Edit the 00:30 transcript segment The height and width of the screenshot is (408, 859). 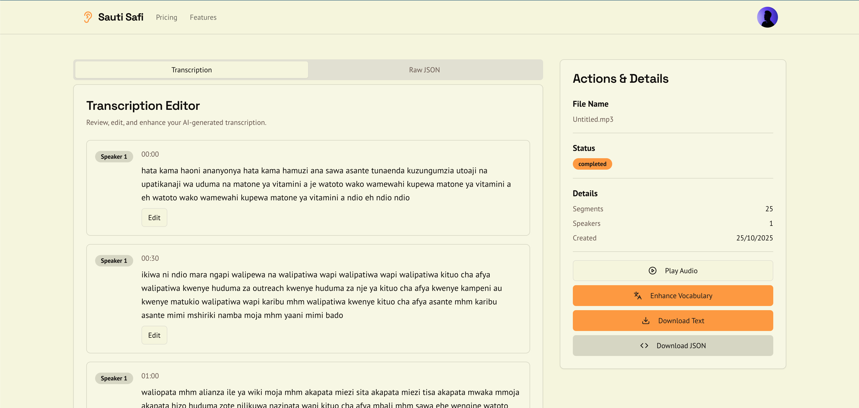coord(154,335)
